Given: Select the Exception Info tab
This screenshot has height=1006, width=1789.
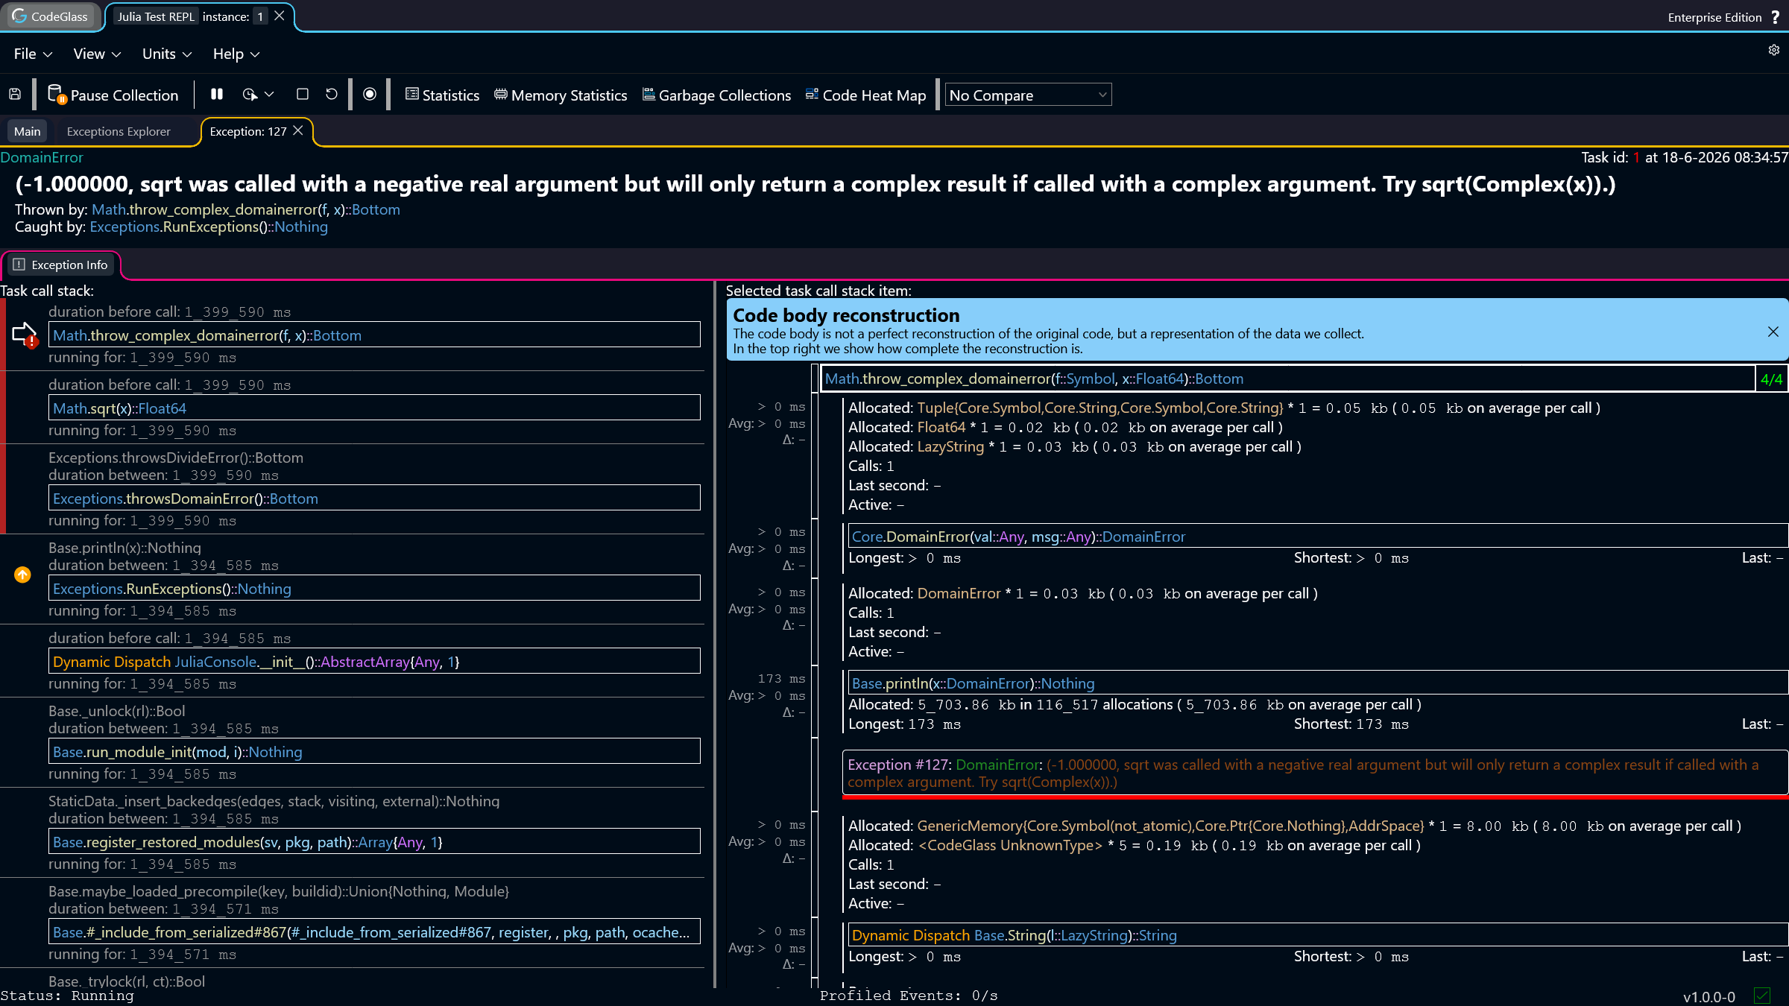Looking at the screenshot, I should (61, 265).
